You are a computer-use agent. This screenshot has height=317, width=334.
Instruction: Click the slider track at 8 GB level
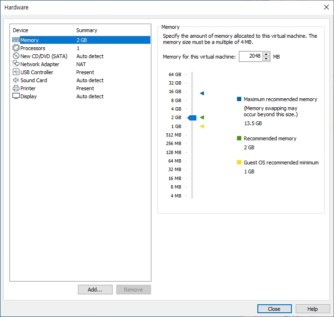(192, 100)
